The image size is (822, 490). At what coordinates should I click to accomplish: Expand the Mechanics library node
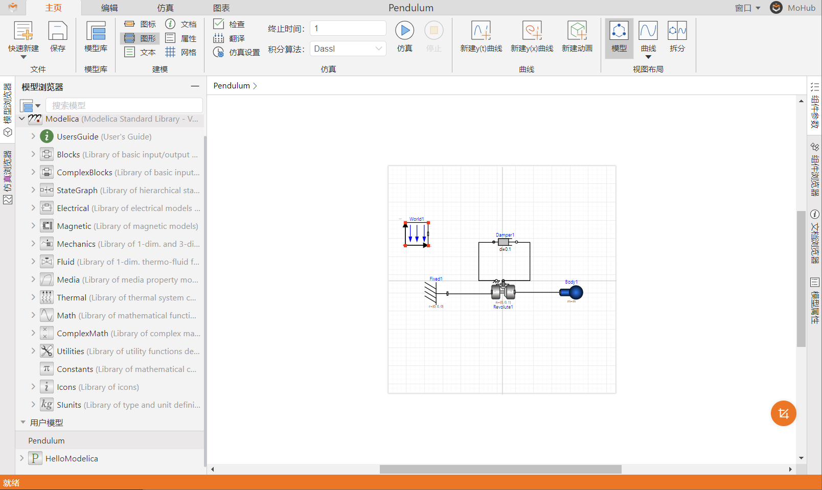tap(33, 244)
